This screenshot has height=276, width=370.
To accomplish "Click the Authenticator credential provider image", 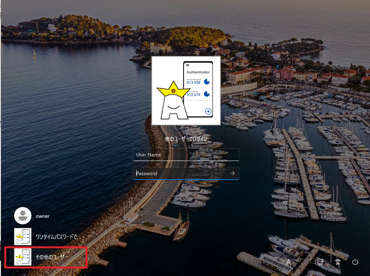I will tap(186, 91).
